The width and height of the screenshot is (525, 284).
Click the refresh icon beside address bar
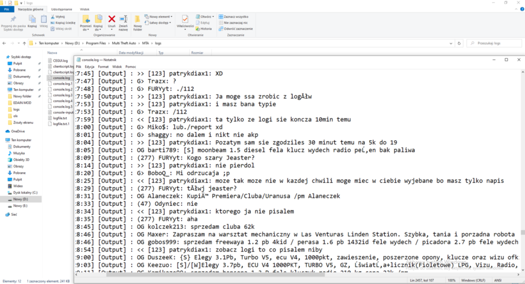pyautogui.click(x=459, y=43)
